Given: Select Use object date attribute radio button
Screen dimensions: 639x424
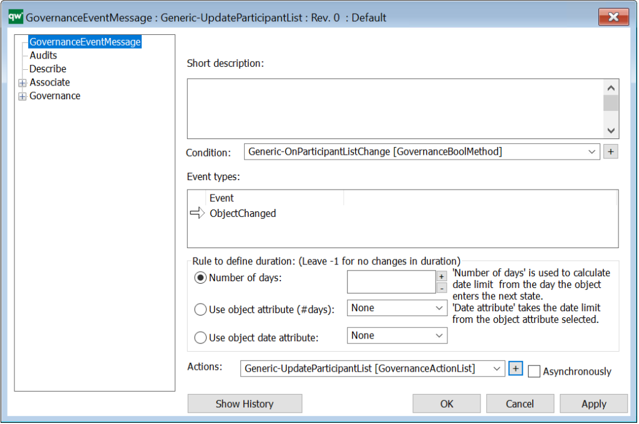Looking at the screenshot, I should pyautogui.click(x=201, y=338).
